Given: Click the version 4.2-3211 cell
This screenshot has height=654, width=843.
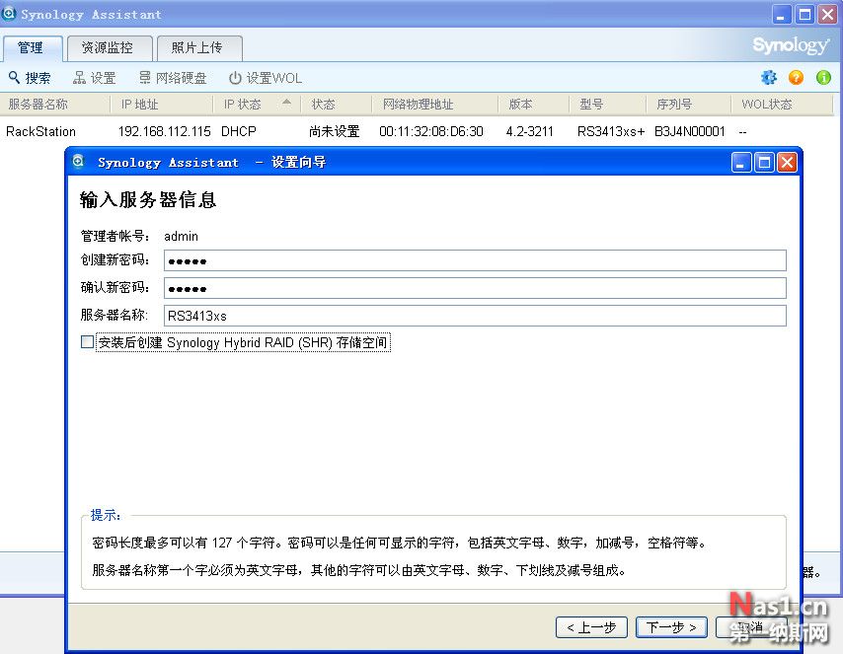Looking at the screenshot, I should [x=529, y=131].
